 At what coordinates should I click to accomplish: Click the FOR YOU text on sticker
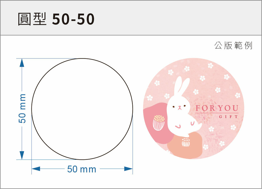217,108
